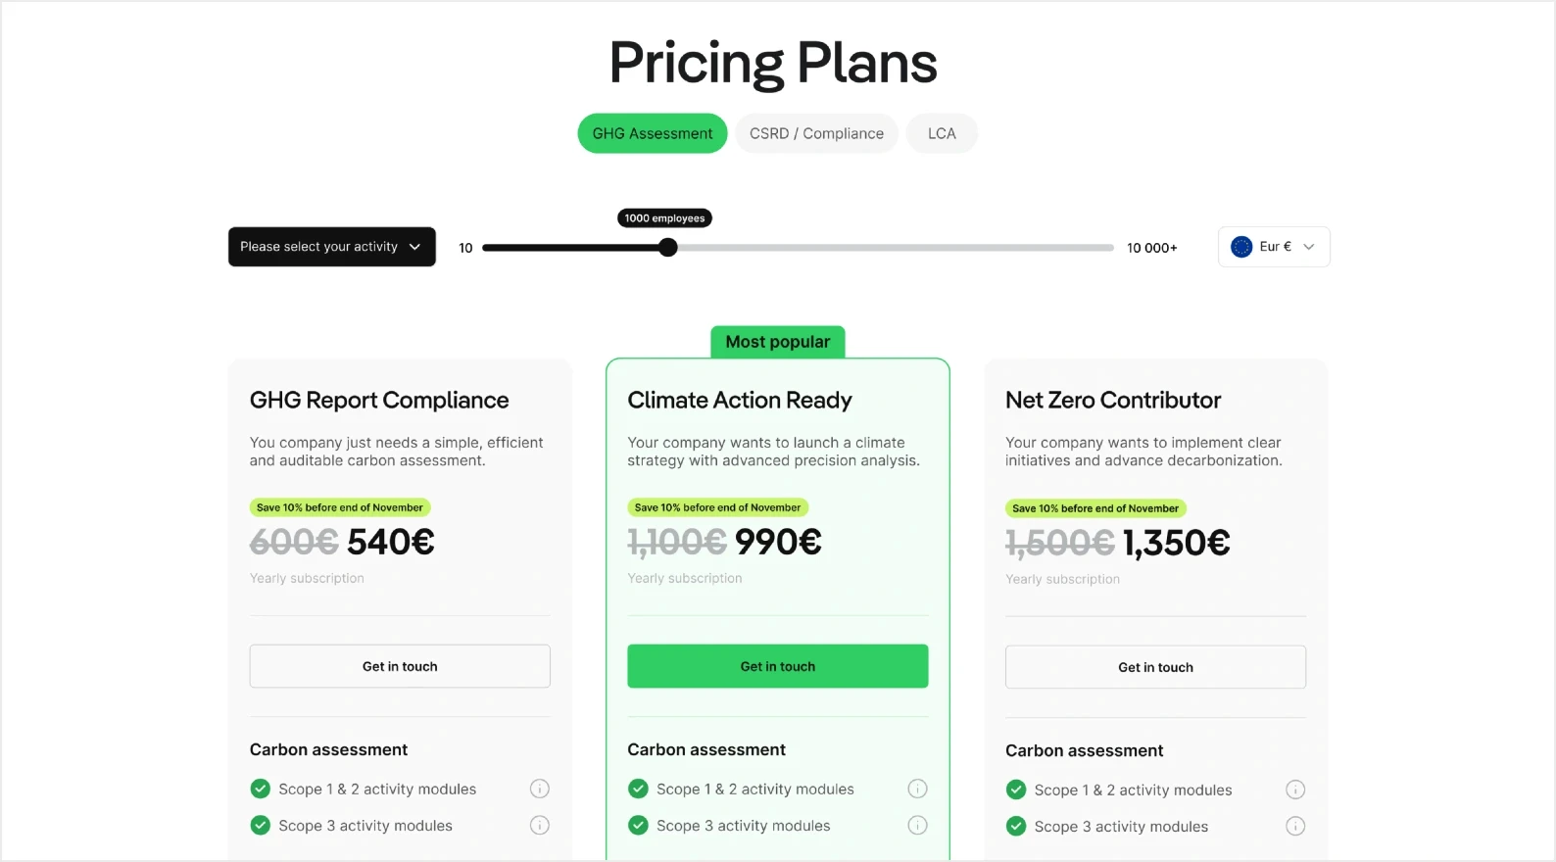1556x862 pixels.
Task: Click info icon for GHG Report Scope 3 modules
Action: coord(540,825)
